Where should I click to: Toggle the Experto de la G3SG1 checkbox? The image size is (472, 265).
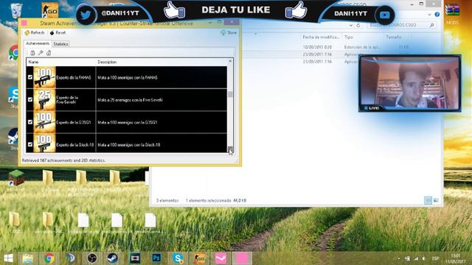click(30, 122)
